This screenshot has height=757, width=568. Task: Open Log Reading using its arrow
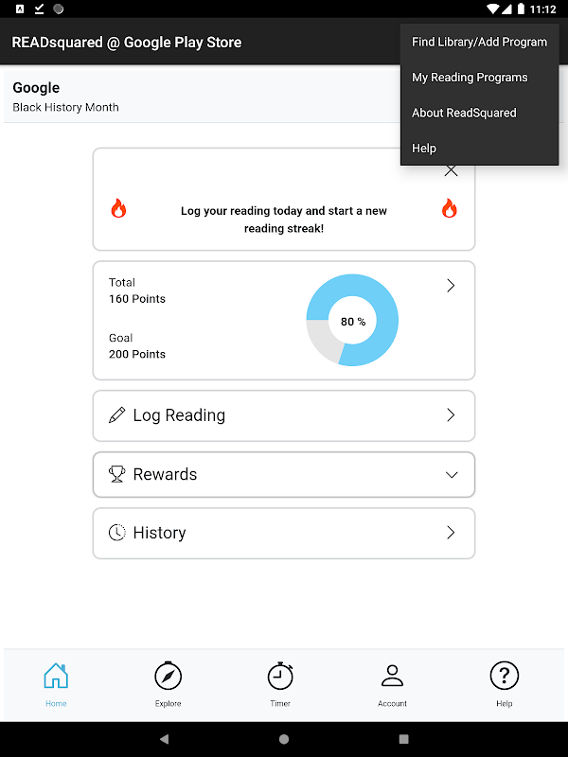click(451, 415)
